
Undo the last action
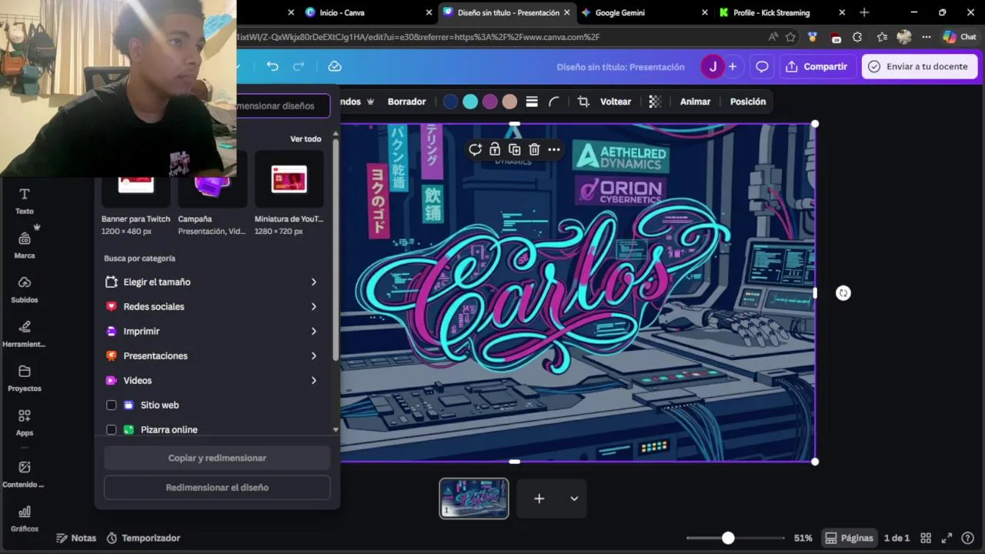272,66
